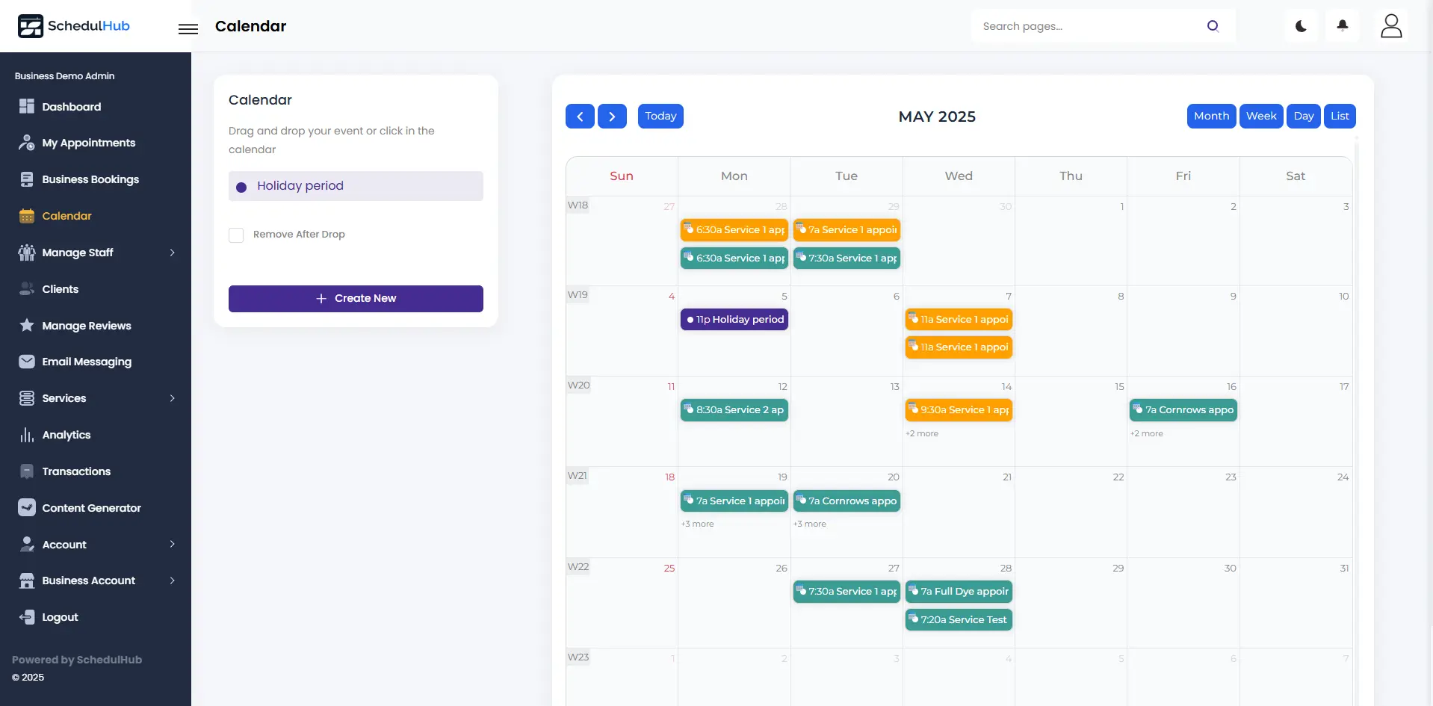Screen dimensions: 1433x706
Task: Select the Holiday period draggable event
Action: (356, 186)
